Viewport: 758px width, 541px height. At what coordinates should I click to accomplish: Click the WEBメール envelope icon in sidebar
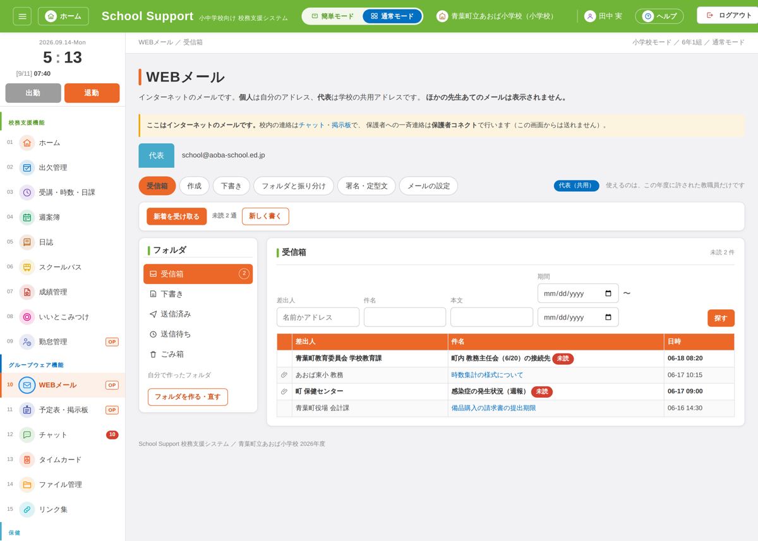(x=27, y=385)
